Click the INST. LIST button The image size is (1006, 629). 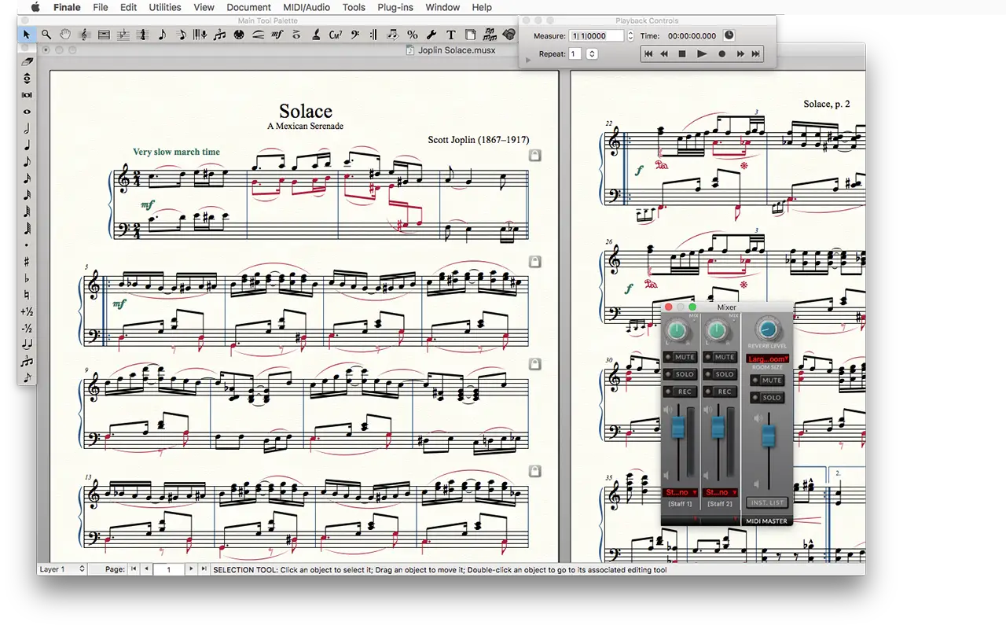pos(767,503)
